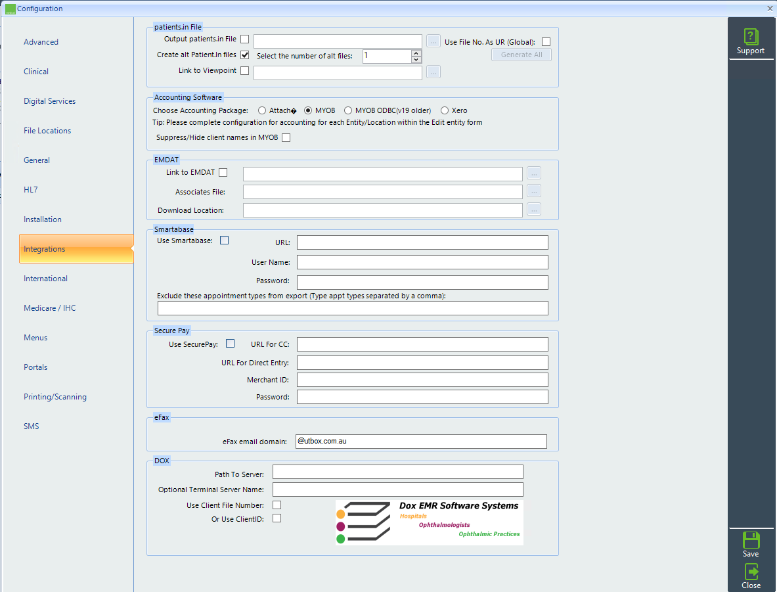Decrease the number of alt files
The image size is (777, 592).
pyautogui.click(x=416, y=60)
